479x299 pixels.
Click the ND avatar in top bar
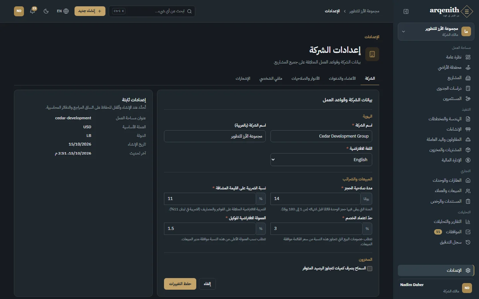19,11
